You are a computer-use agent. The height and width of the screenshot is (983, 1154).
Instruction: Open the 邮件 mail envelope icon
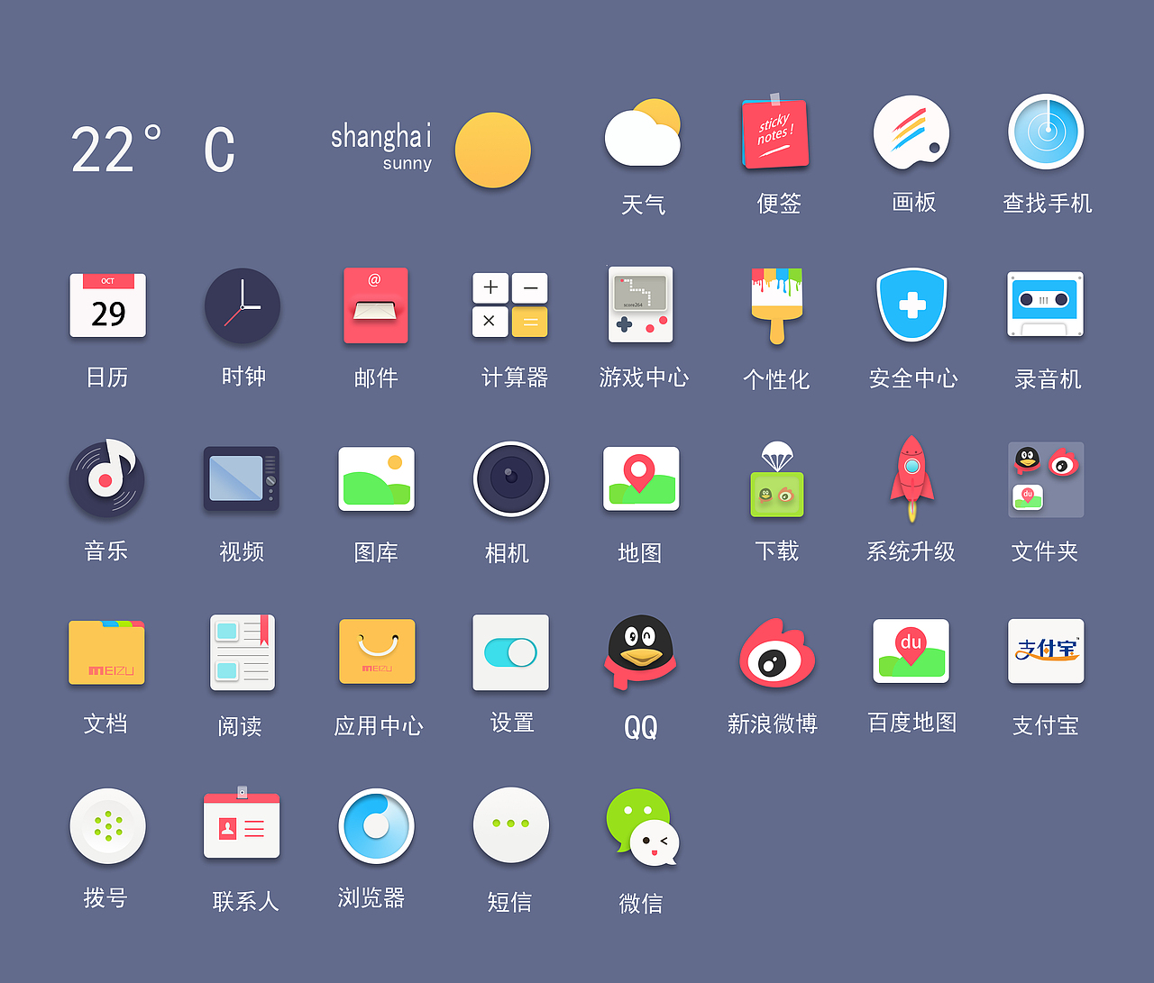pos(376,305)
